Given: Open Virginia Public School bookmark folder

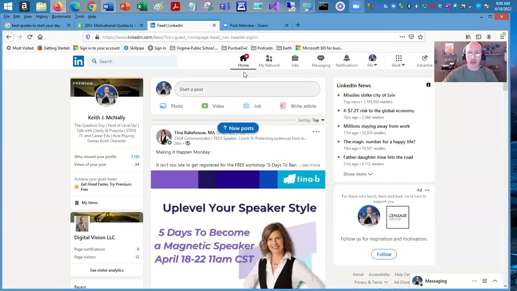Looking at the screenshot, I should click(x=193, y=48).
